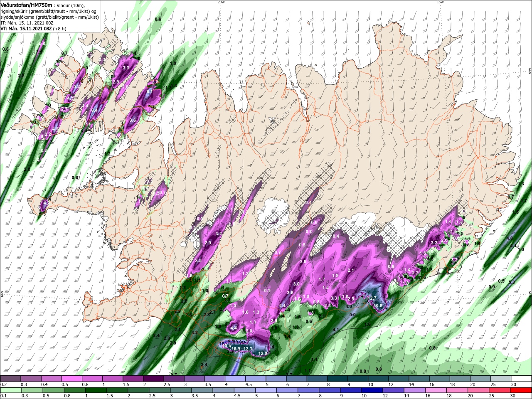Pick the light pink 16 swatch in rain scale
The image size is (532, 399).
pyautogui.click(x=435, y=390)
